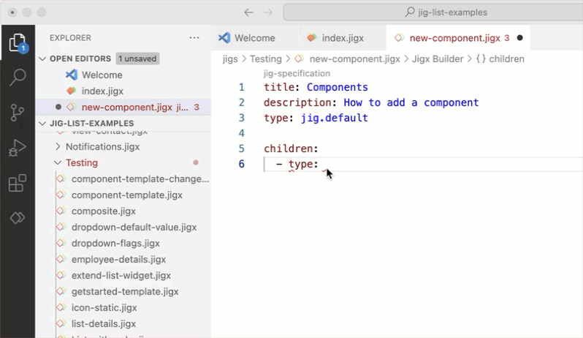Image resolution: width=583 pixels, height=338 pixels.
Task: Open getstarted-template.jigx file
Action: [x=125, y=291]
